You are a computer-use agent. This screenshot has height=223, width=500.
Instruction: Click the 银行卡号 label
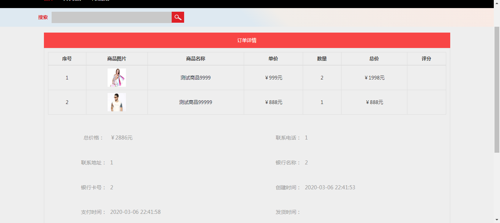tap(93, 187)
